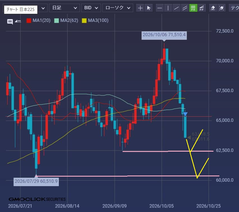Click the yellow MA3(100) color swatch

tap(84, 20)
